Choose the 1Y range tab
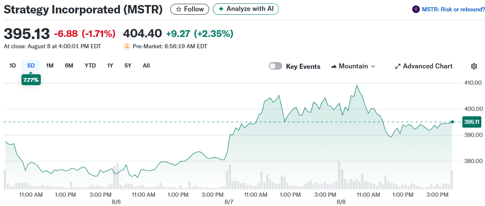 point(110,65)
